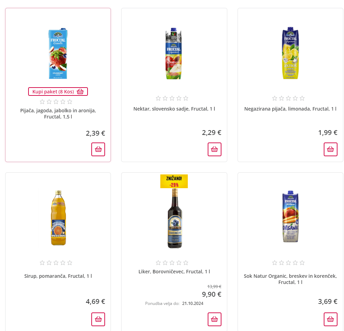Add strawberry apple aronia drink to basket
Screen dimensions: 344x331
(98, 149)
